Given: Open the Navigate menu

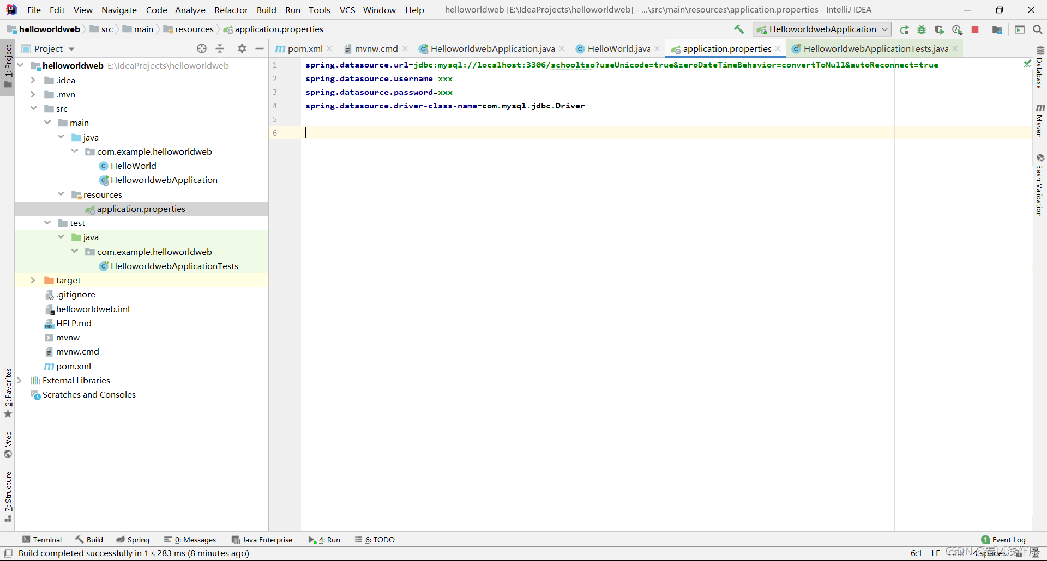Looking at the screenshot, I should (119, 10).
